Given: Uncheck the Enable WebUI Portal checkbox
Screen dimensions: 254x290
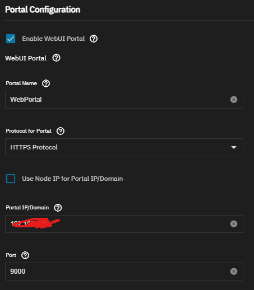Looking at the screenshot, I should click(11, 39).
